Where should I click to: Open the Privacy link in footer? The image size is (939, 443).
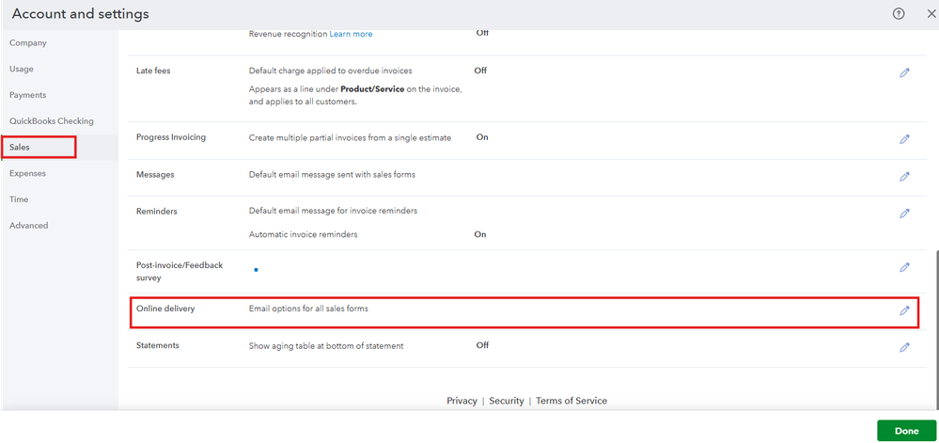[462, 401]
